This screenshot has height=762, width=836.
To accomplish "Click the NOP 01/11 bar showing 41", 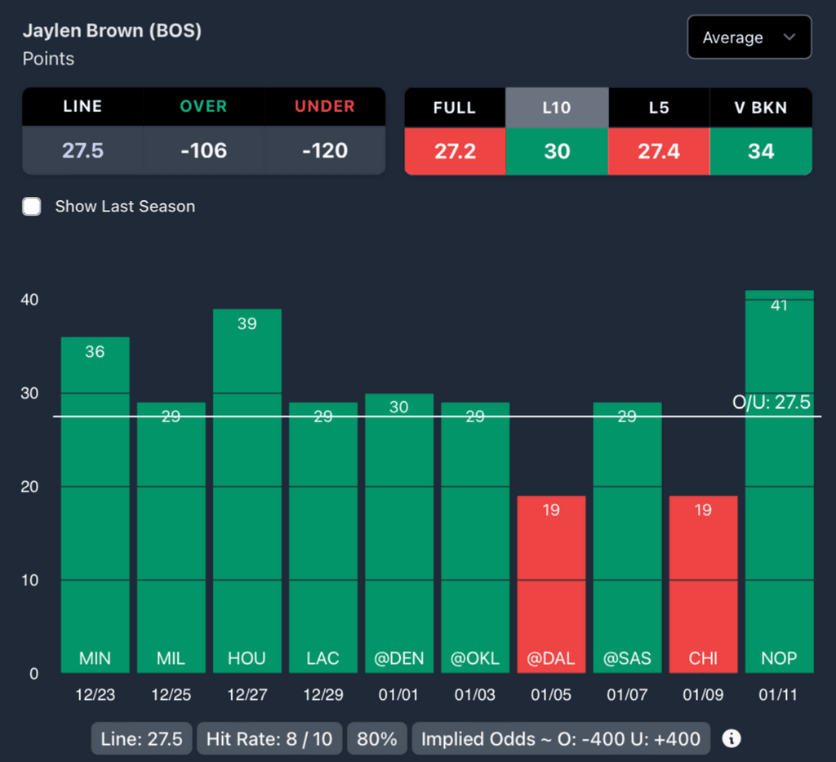I will [780, 482].
